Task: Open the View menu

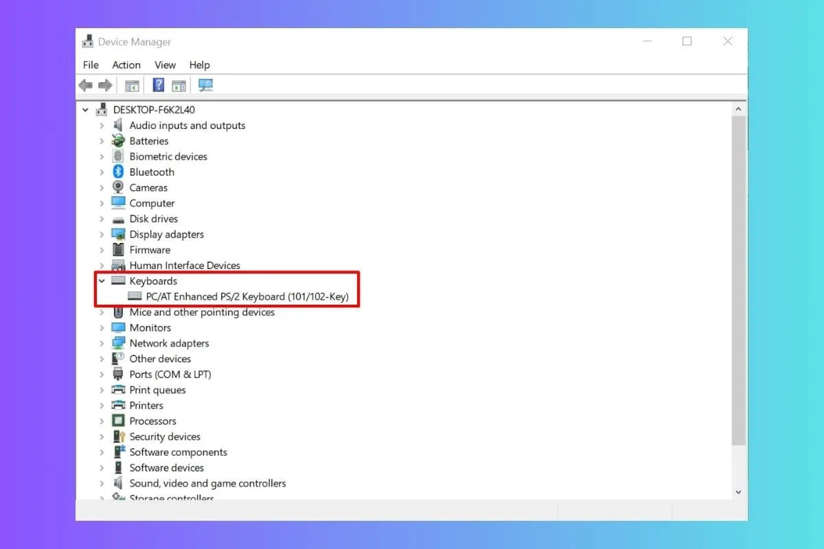Action: (x=165, y=65)
